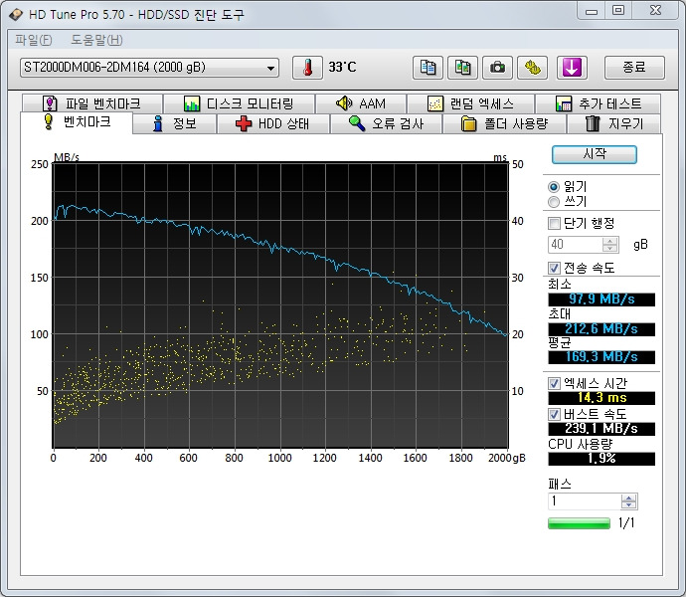
Task: Click the 239.1 MB/s burst rate value
Action: (x=601, y=429)
